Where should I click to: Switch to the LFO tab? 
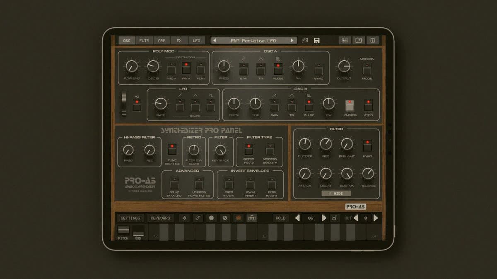[x=196, y=41]
